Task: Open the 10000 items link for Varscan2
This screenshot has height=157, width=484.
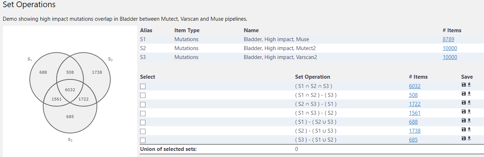Action: (450, 57)
